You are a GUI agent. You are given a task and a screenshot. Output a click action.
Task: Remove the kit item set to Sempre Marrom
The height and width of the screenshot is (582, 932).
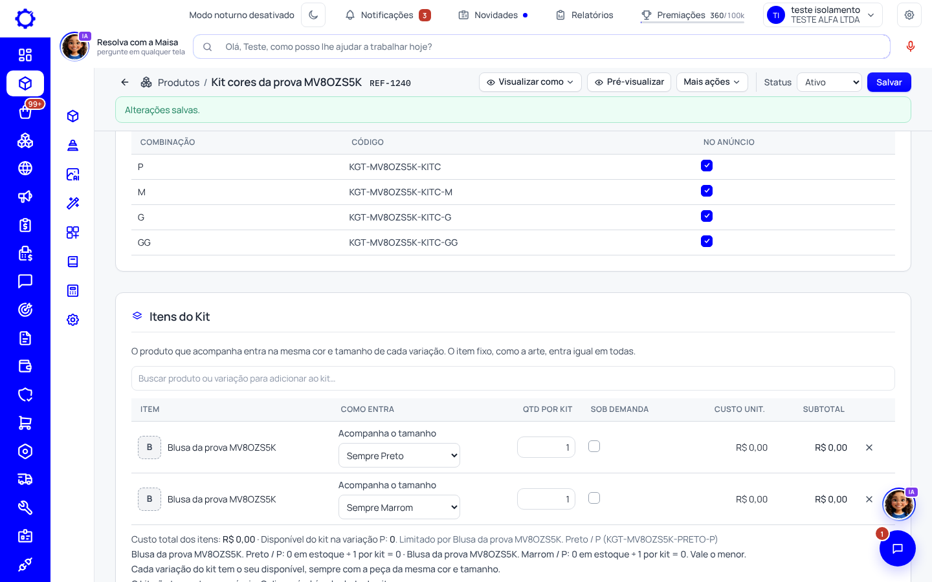click(869, 499)
